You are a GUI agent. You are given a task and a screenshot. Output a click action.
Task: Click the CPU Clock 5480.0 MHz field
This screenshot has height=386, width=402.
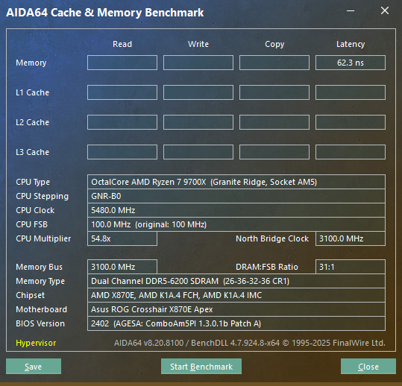[236, 210]
